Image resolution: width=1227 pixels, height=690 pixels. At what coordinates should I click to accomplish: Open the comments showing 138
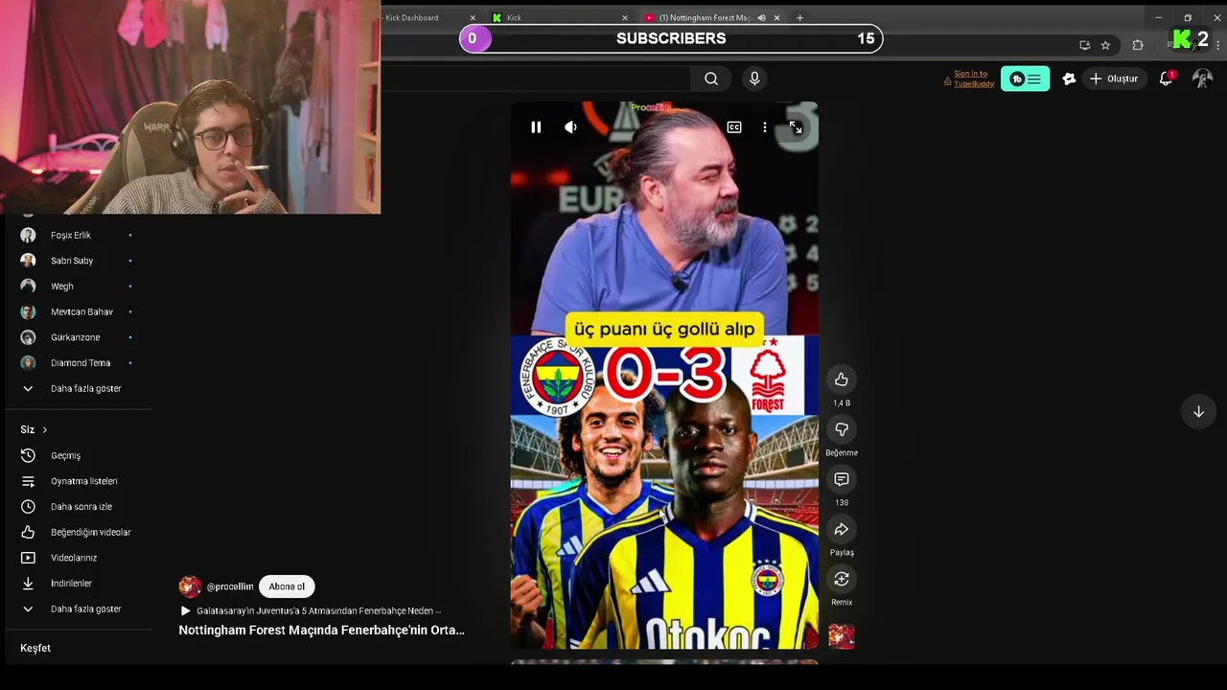click(x=841, y=479)
